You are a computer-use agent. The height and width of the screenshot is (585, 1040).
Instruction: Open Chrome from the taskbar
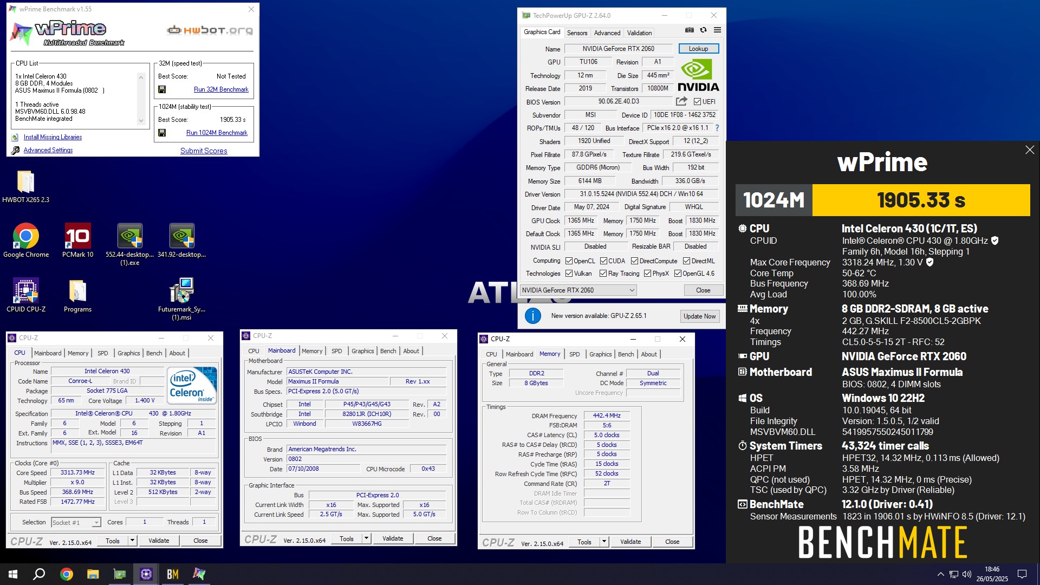pyautogui.click(x=66, y=574)
